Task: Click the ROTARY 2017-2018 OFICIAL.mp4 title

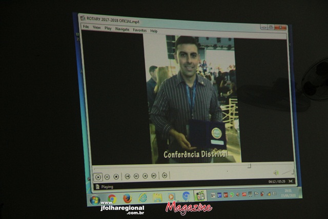Action: (x=113, y=20)
